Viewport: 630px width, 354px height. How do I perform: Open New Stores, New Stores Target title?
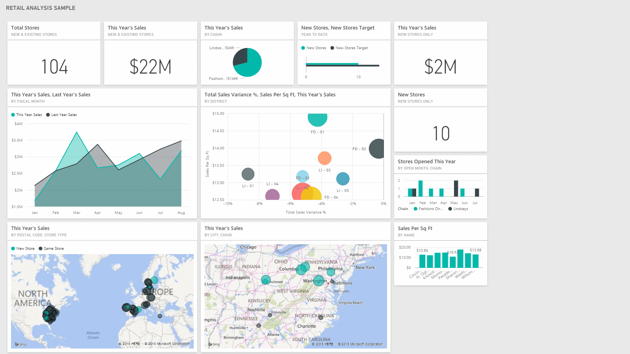tap(338, 28)
